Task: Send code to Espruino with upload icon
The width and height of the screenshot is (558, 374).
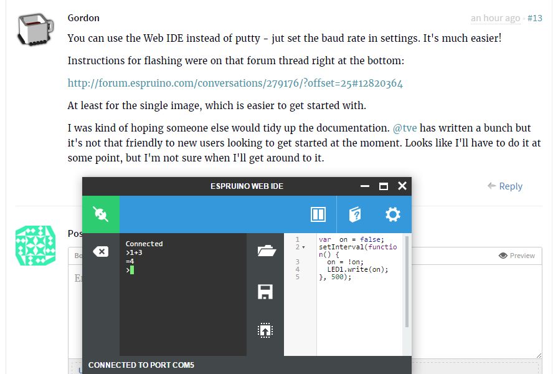Action: 265,330
